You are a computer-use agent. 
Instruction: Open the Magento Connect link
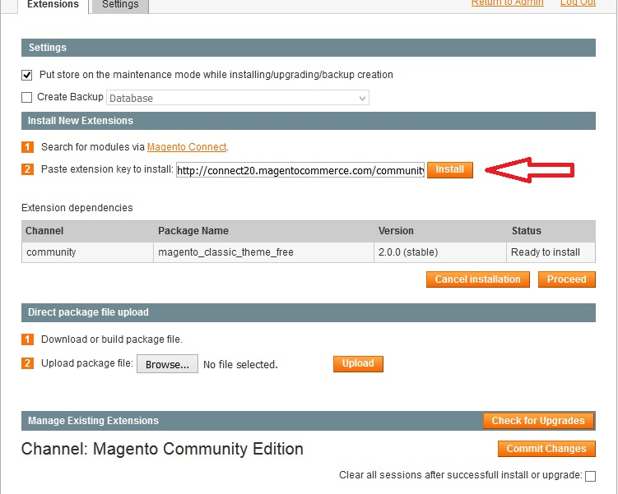pyautogui.click(x=187, y=147)
